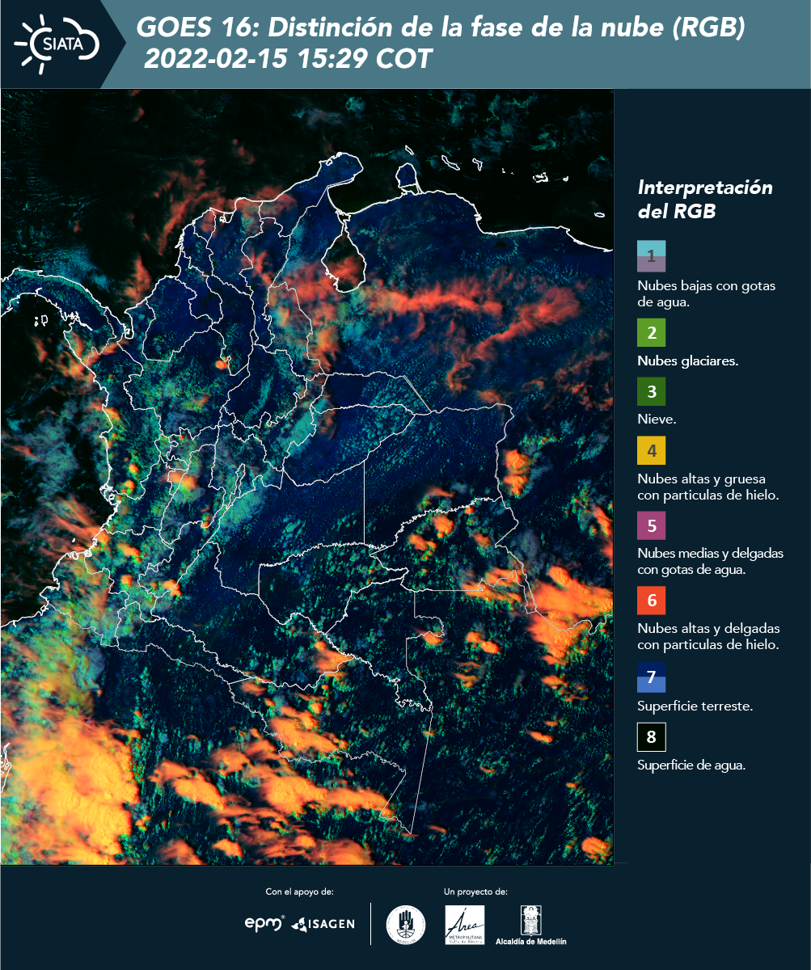Screen dimensions: 811x970
Task: Select yellow legend swatch number 4
Action: tap(651, 450)
